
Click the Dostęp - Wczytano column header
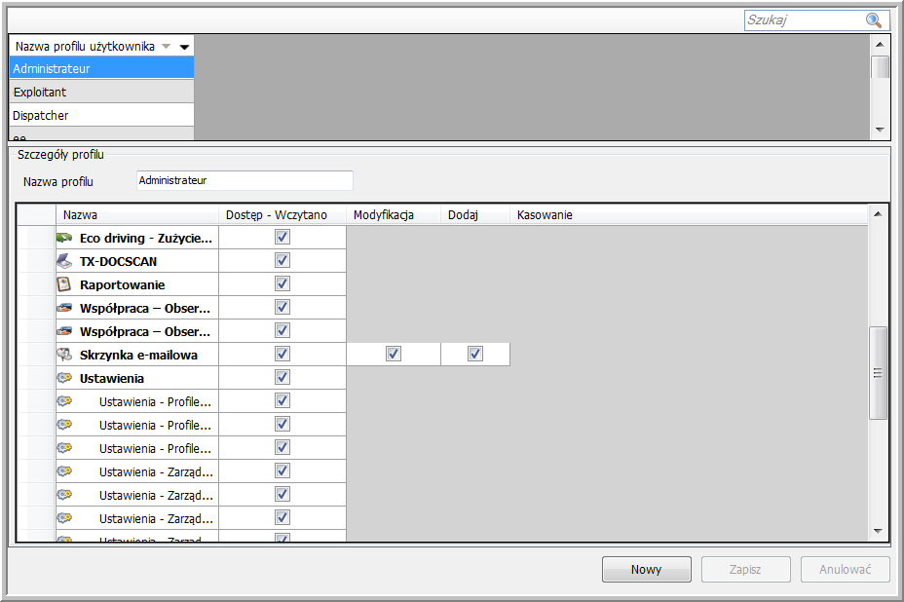coord(277,215)
